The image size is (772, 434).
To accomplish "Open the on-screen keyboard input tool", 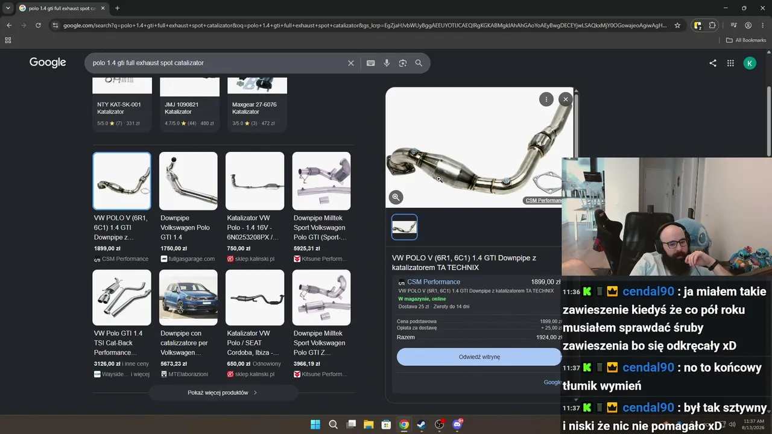I will 370,63.
